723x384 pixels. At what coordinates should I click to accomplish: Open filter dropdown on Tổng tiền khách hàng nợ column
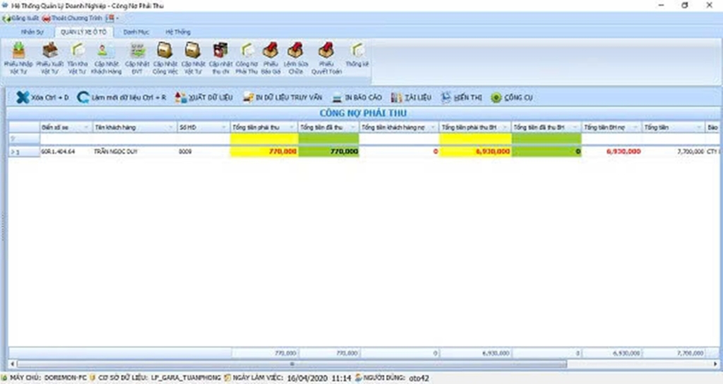pos(433,127)
